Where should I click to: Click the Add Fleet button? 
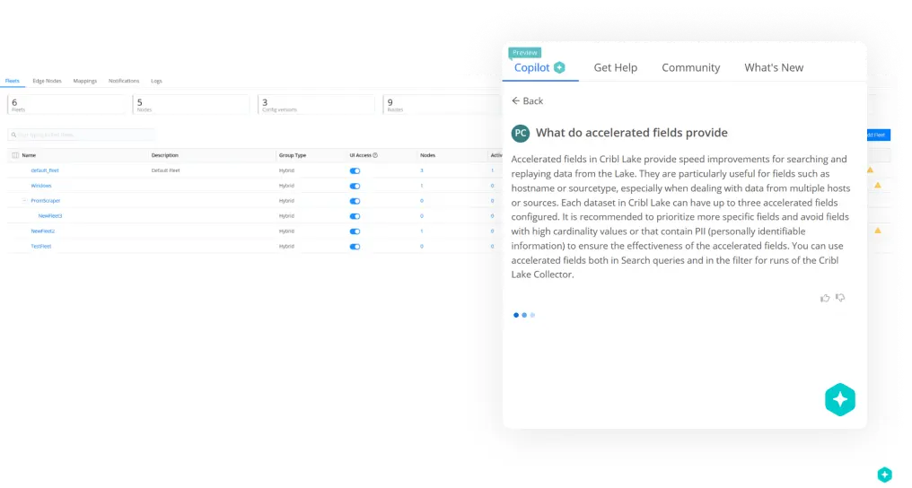tap(878, 135)
